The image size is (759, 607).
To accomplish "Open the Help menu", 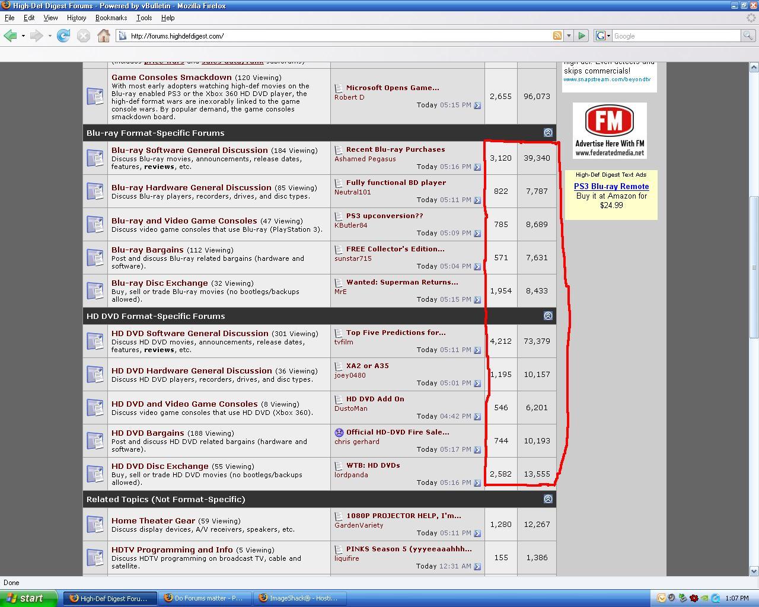I will 168,18.
